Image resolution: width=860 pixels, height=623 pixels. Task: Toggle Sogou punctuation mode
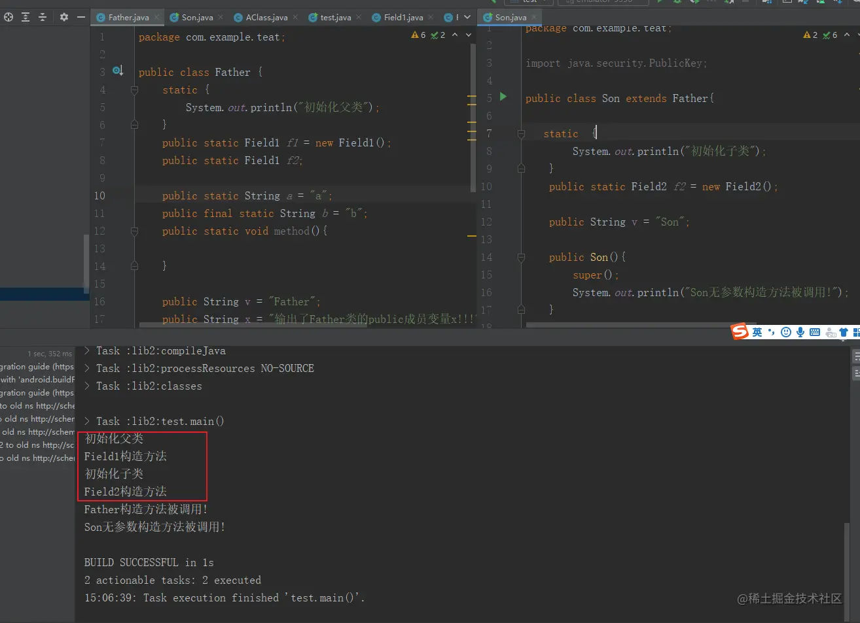[x=772, y=332]
